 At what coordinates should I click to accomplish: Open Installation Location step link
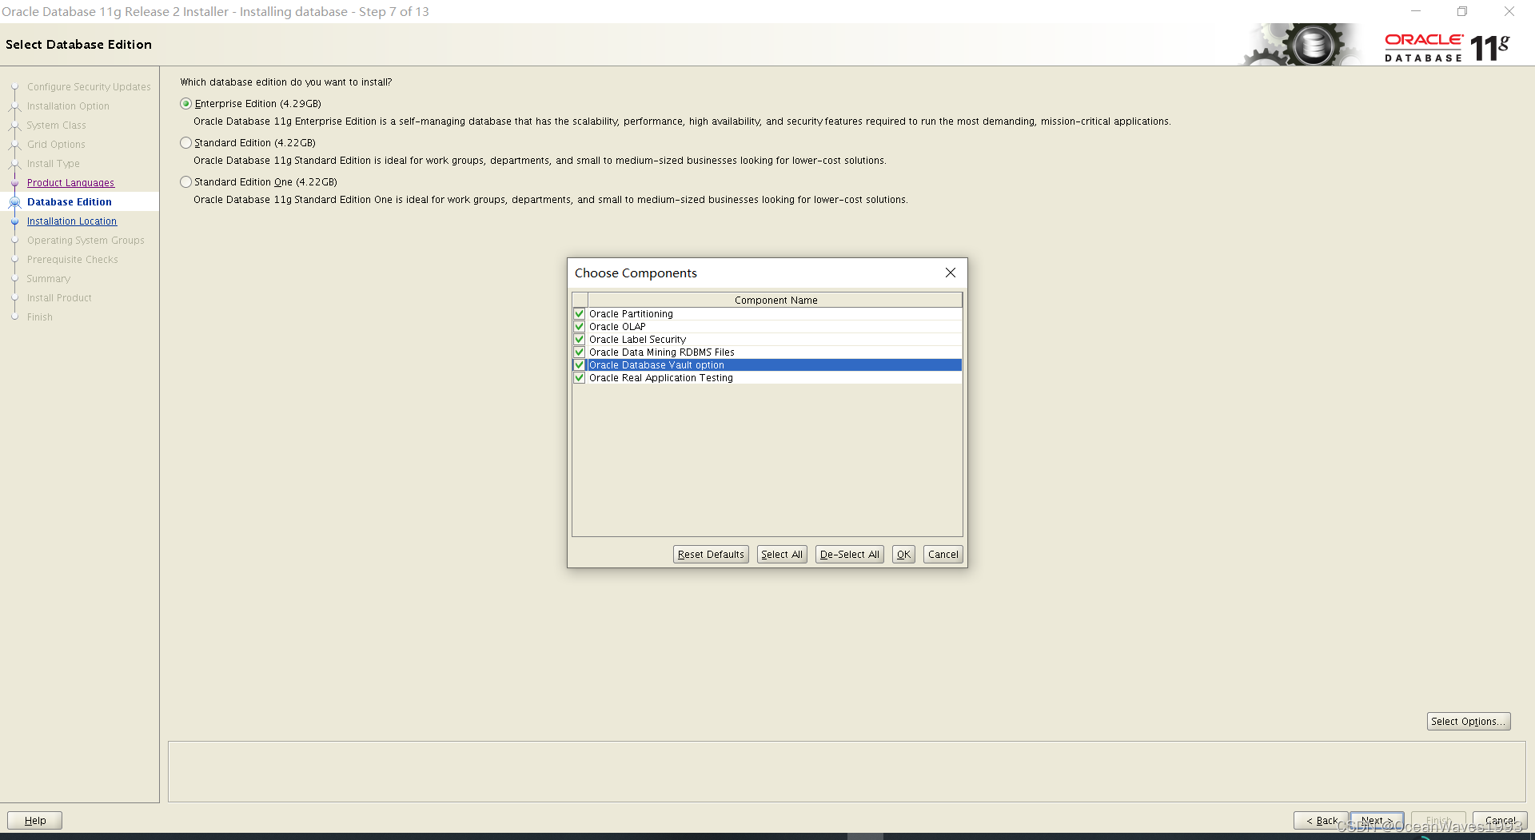[72, 221]
